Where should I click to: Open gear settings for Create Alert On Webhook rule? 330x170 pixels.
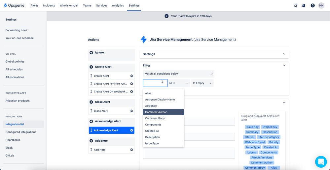(x=131, y=92)
